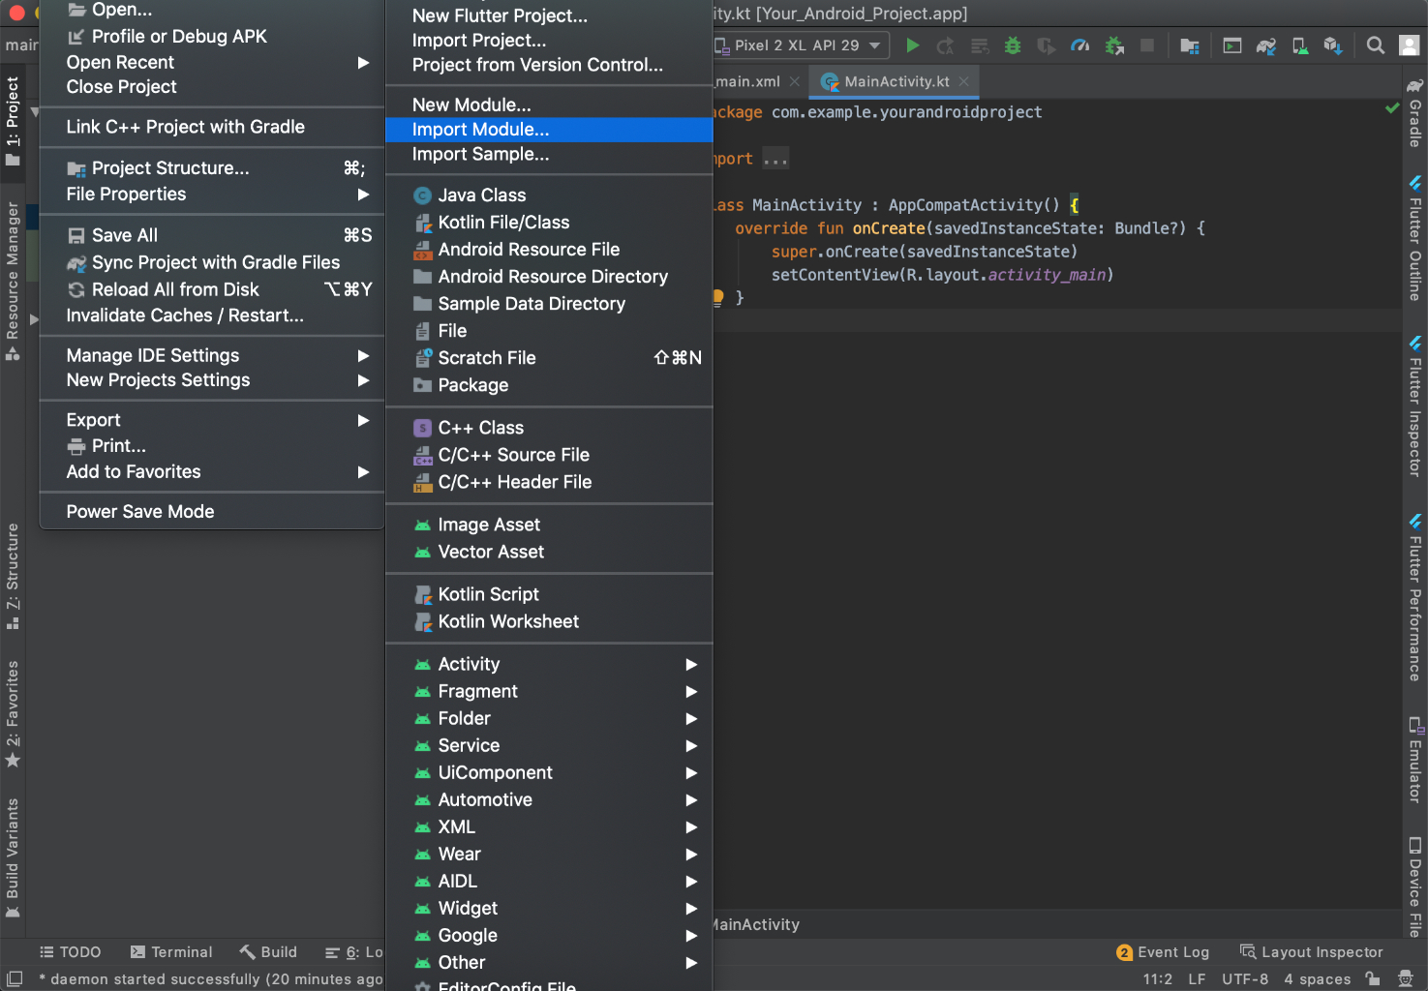Click the LF line separator indicator
Image resolution: width=1428 pixels, height=991 pixels.
[1198, 979]
